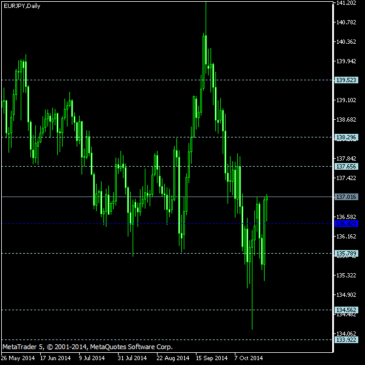
Task: Click the 138.682 price scale value
Action: coord(346,120)
